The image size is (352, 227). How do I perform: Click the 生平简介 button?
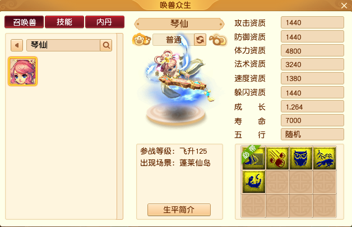179,210
